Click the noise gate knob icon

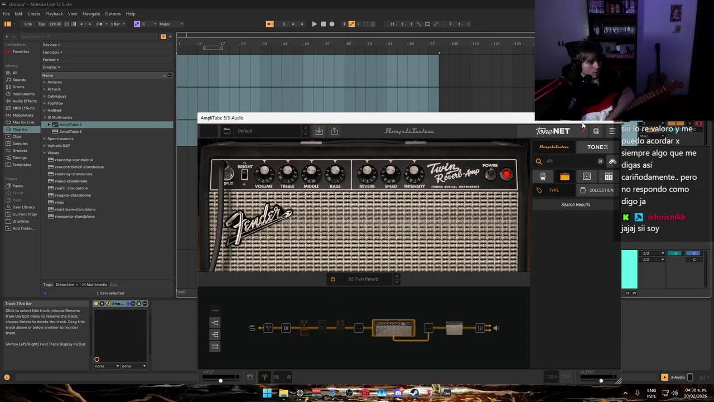(249, 377)
